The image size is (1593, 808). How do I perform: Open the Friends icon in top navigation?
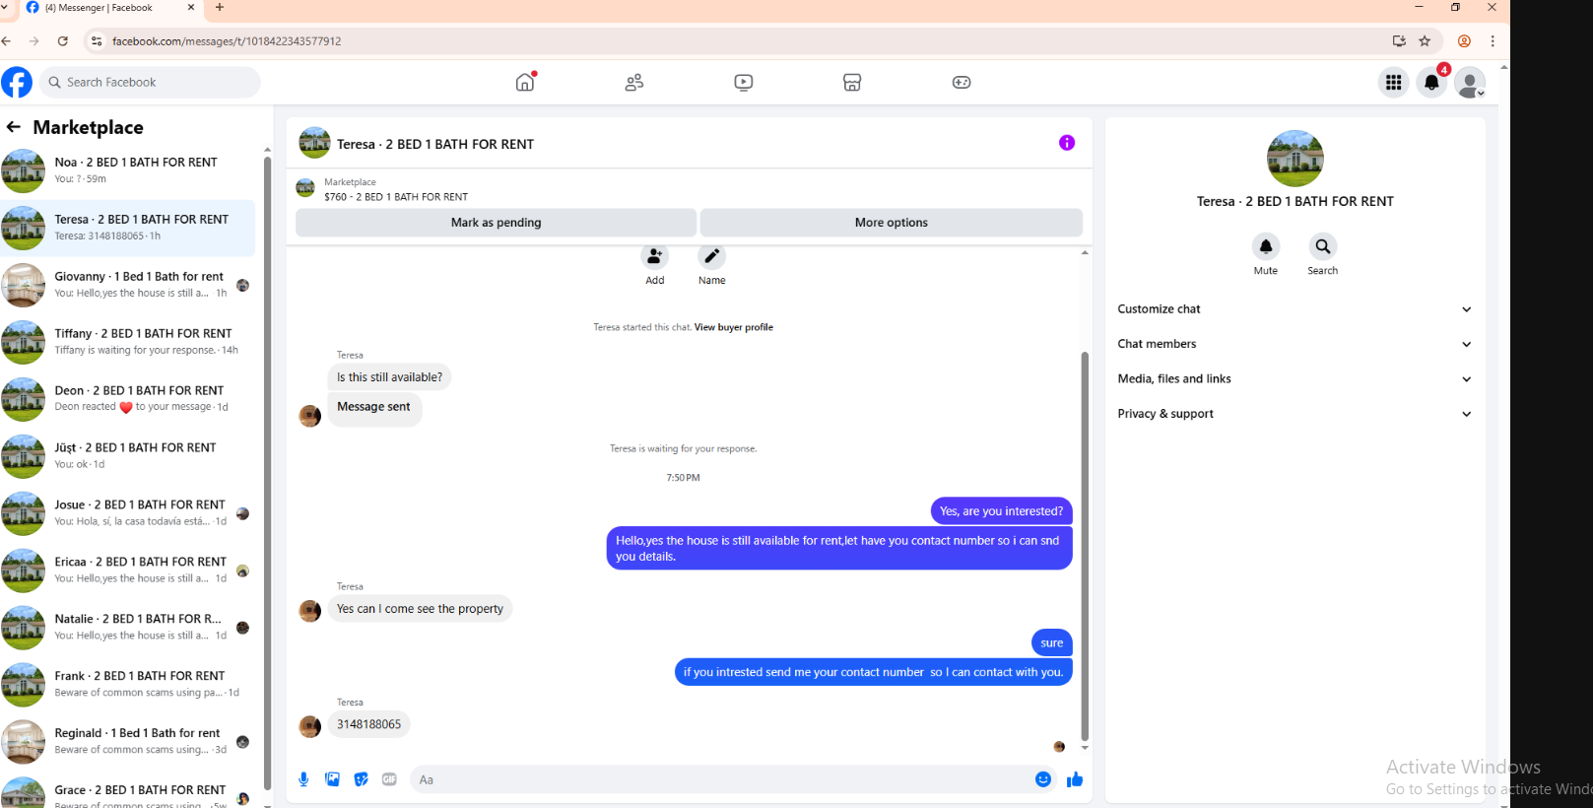634,82
